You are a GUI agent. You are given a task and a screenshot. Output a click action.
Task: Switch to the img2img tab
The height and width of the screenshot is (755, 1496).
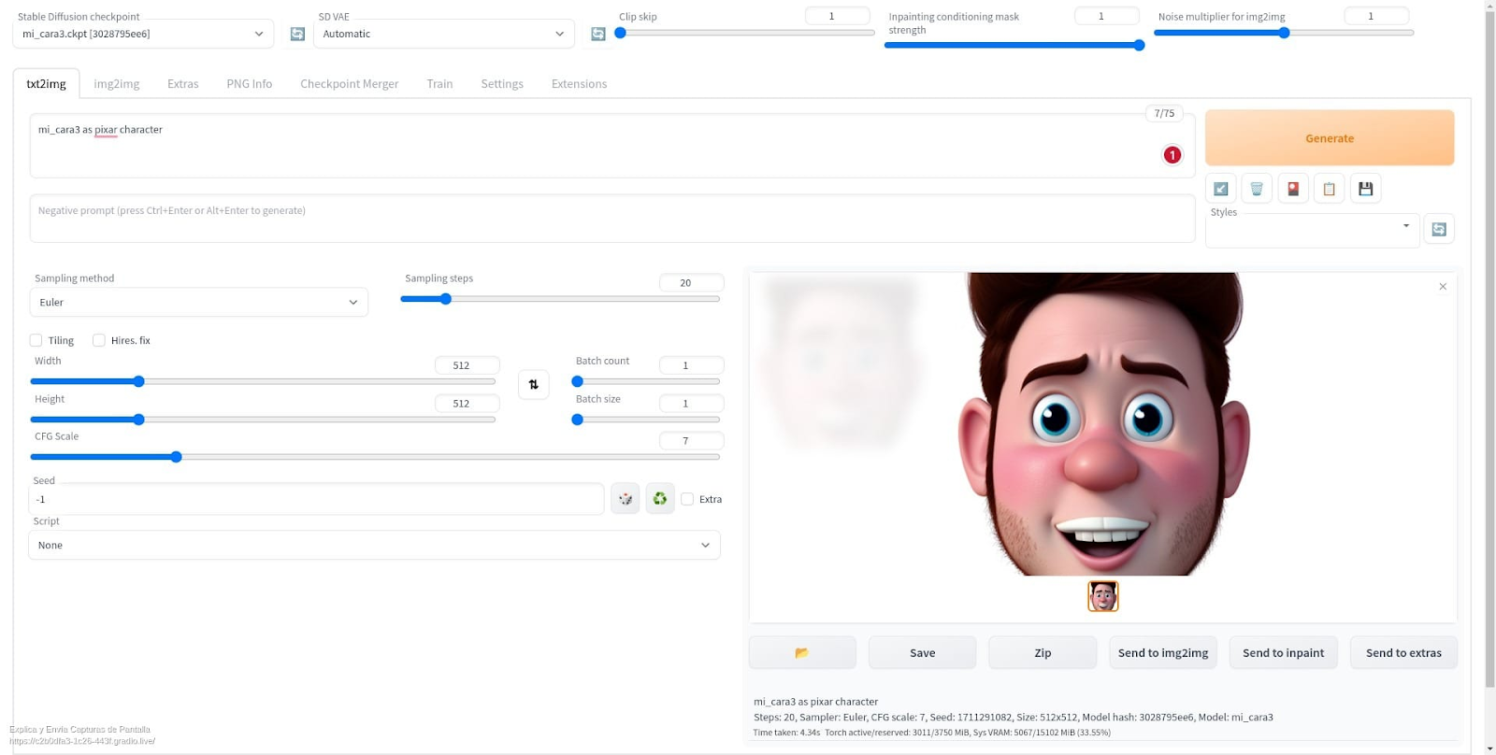(x=117, y=84)
